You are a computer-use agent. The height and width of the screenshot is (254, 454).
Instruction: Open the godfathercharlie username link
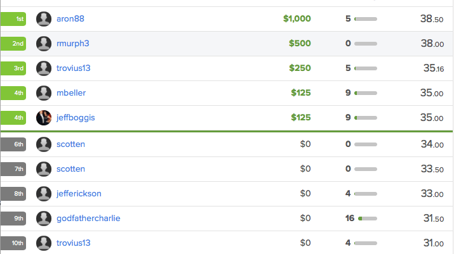click(x=88, y=218)
